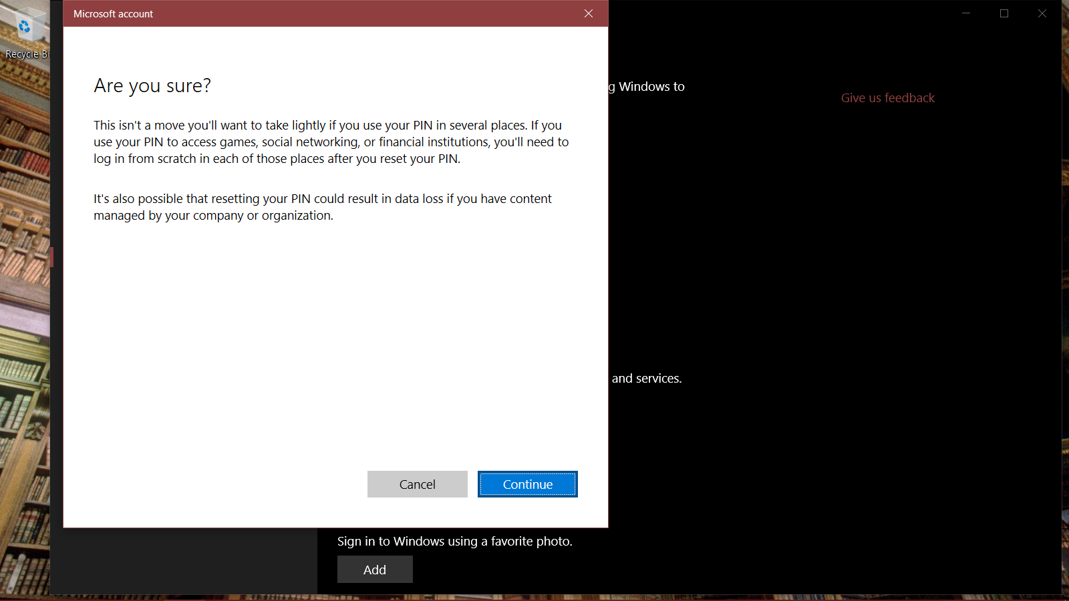The width and height of the screenshot is (1069, 601).
Task: Click the paragraph starting 'This isn't a move'
Action: coord(331,142)
